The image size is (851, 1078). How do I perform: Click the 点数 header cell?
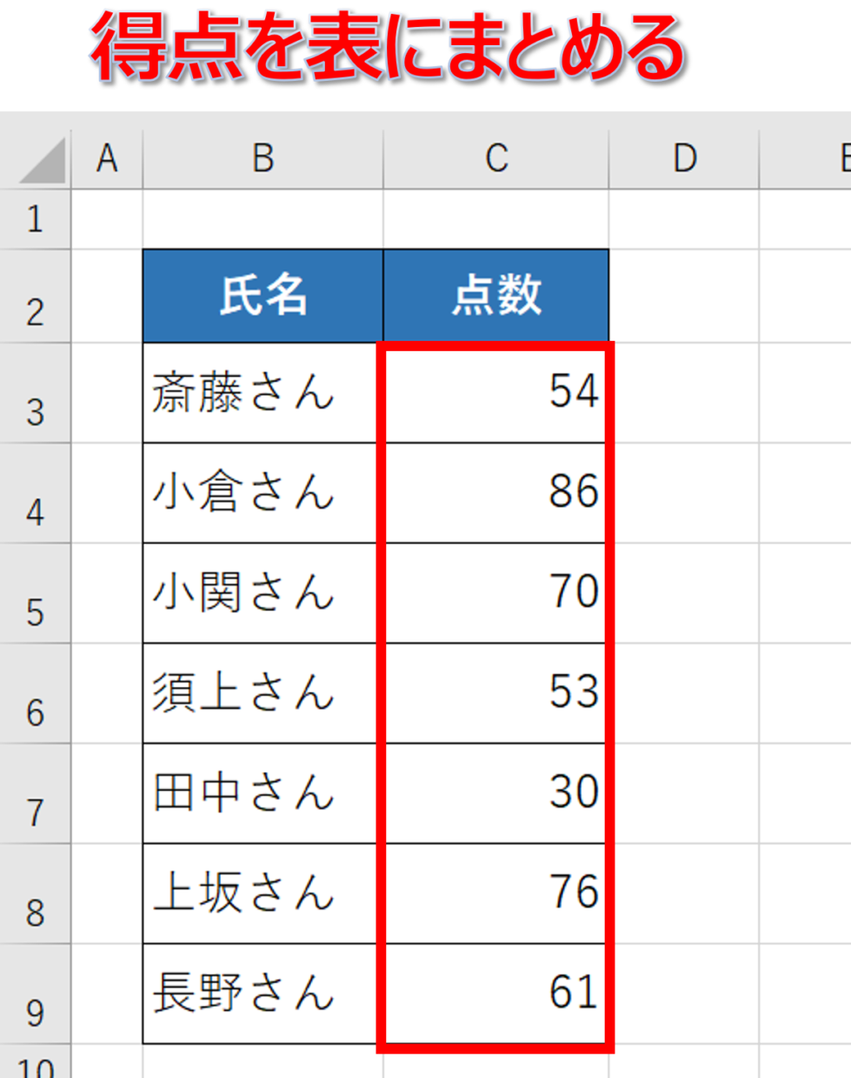pos(496,296)
